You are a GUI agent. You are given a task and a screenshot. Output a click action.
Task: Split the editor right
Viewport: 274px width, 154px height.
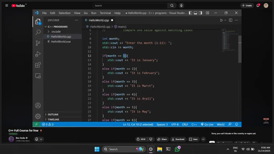pyautogui.click(x=230, y=20)
